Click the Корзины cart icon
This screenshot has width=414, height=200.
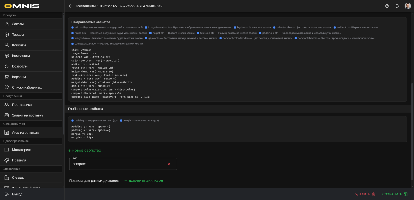[x=7, y=77]
